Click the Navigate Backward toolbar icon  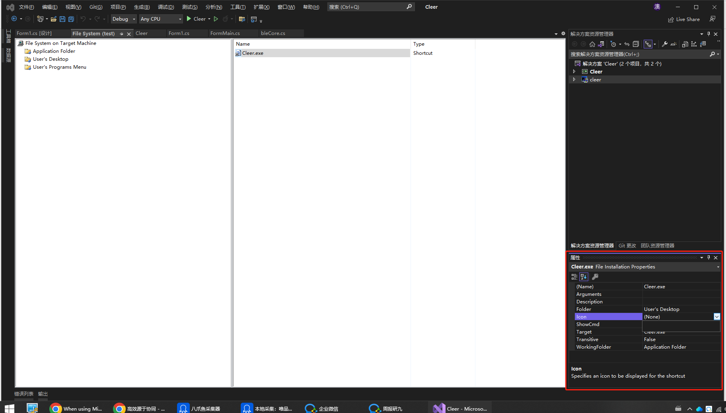pos(14,19)
